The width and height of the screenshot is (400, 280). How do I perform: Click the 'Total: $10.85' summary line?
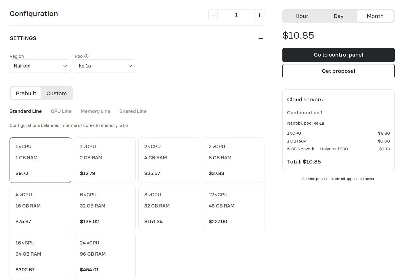(304, 162)
